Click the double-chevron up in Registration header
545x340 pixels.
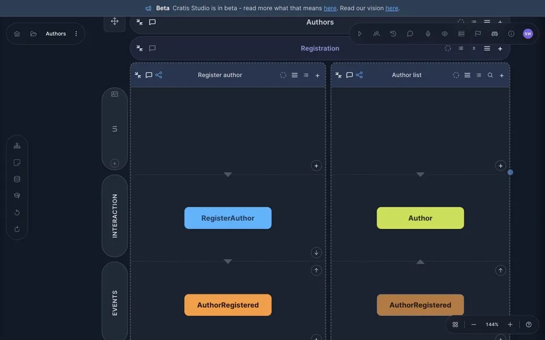coord(473,49)
